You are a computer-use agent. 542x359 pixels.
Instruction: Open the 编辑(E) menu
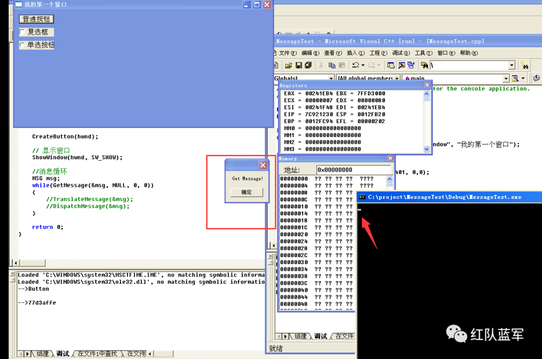click(311, 53)
